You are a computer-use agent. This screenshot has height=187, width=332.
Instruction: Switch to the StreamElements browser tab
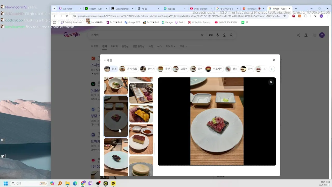122,9
